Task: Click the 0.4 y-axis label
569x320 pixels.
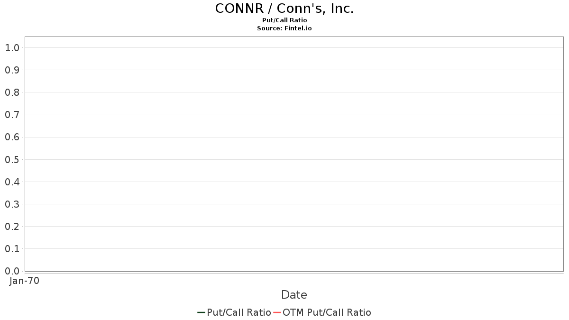Action: click(x=12, y=182)
